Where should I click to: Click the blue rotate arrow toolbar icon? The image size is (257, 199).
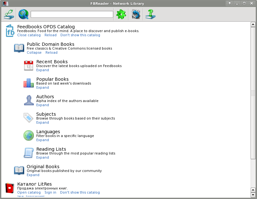click(x=136, y=14)
